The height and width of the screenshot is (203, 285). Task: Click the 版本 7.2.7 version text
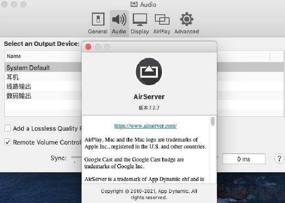click(x=149, y=108)
